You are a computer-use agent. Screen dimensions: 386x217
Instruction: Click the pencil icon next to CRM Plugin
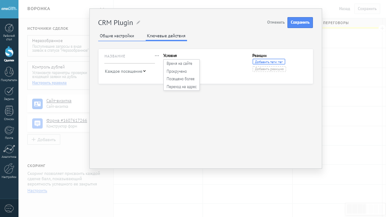point(138,23)
